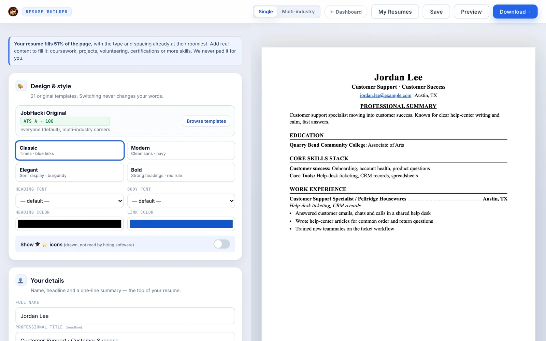Click the Full Name input field
Image resolution: width=546 pixels, height=341 pixels.
[x=125, y=316]
